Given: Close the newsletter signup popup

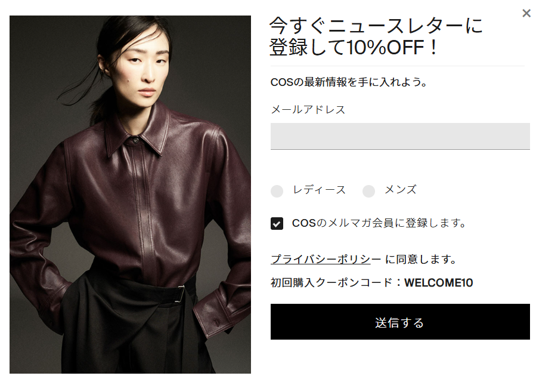Looking at the screenshot, I should pos(526,13).
